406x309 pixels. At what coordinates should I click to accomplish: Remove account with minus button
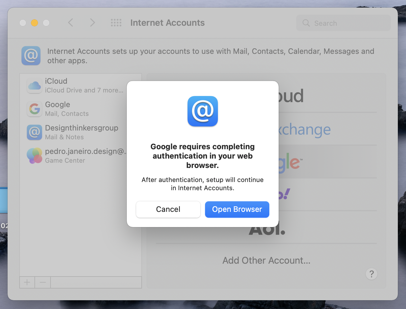(x=43, y=282)
